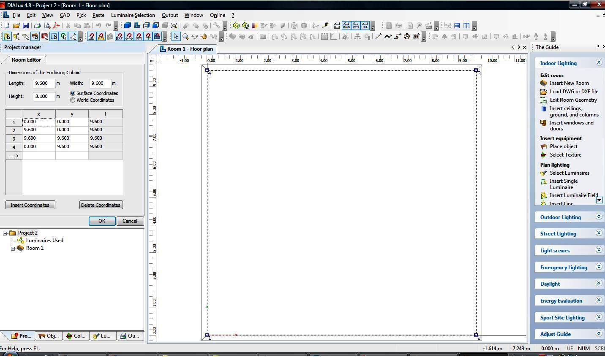The image size is (605, 357).
Task: Click the Print icon in toolbar
Action: 37,26
